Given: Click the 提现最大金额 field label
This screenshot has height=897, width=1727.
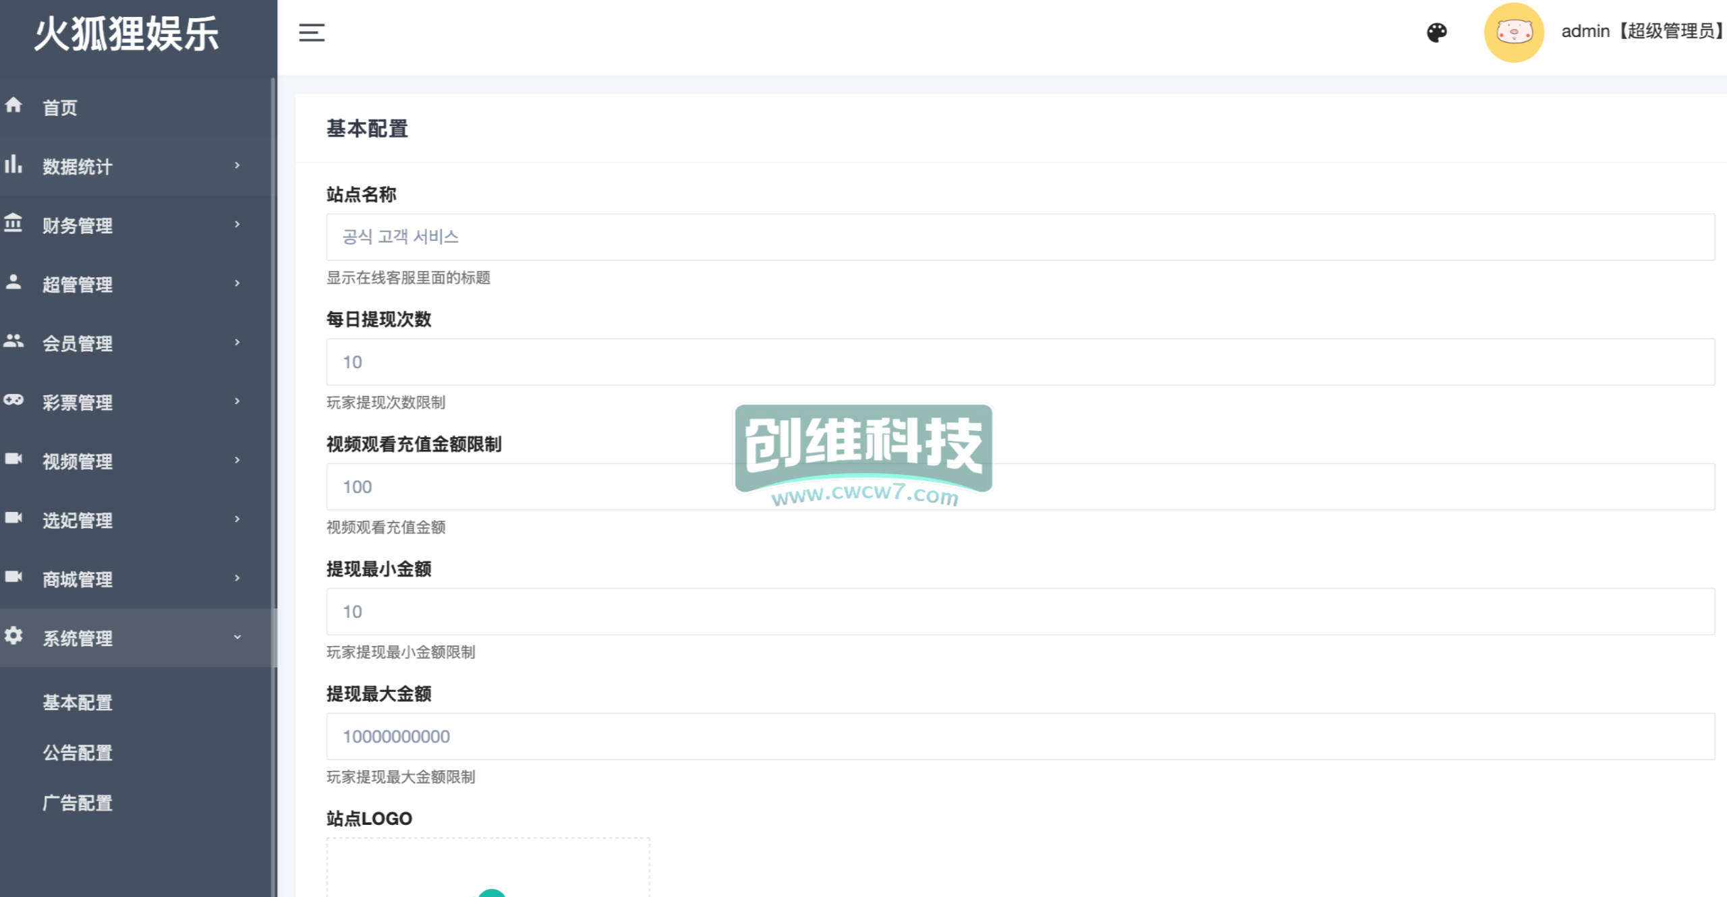Looking at the screenshot, I should 378,693.
